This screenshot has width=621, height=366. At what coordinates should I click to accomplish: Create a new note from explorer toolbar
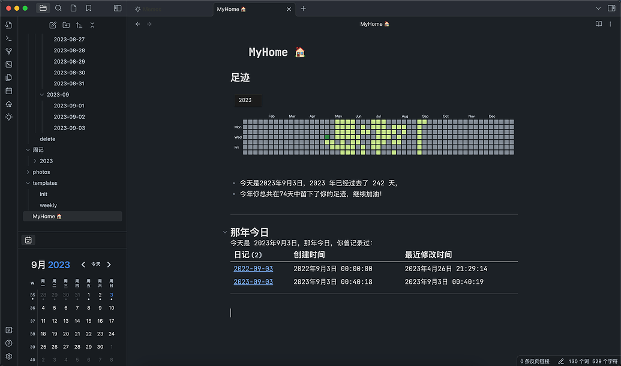53,25
